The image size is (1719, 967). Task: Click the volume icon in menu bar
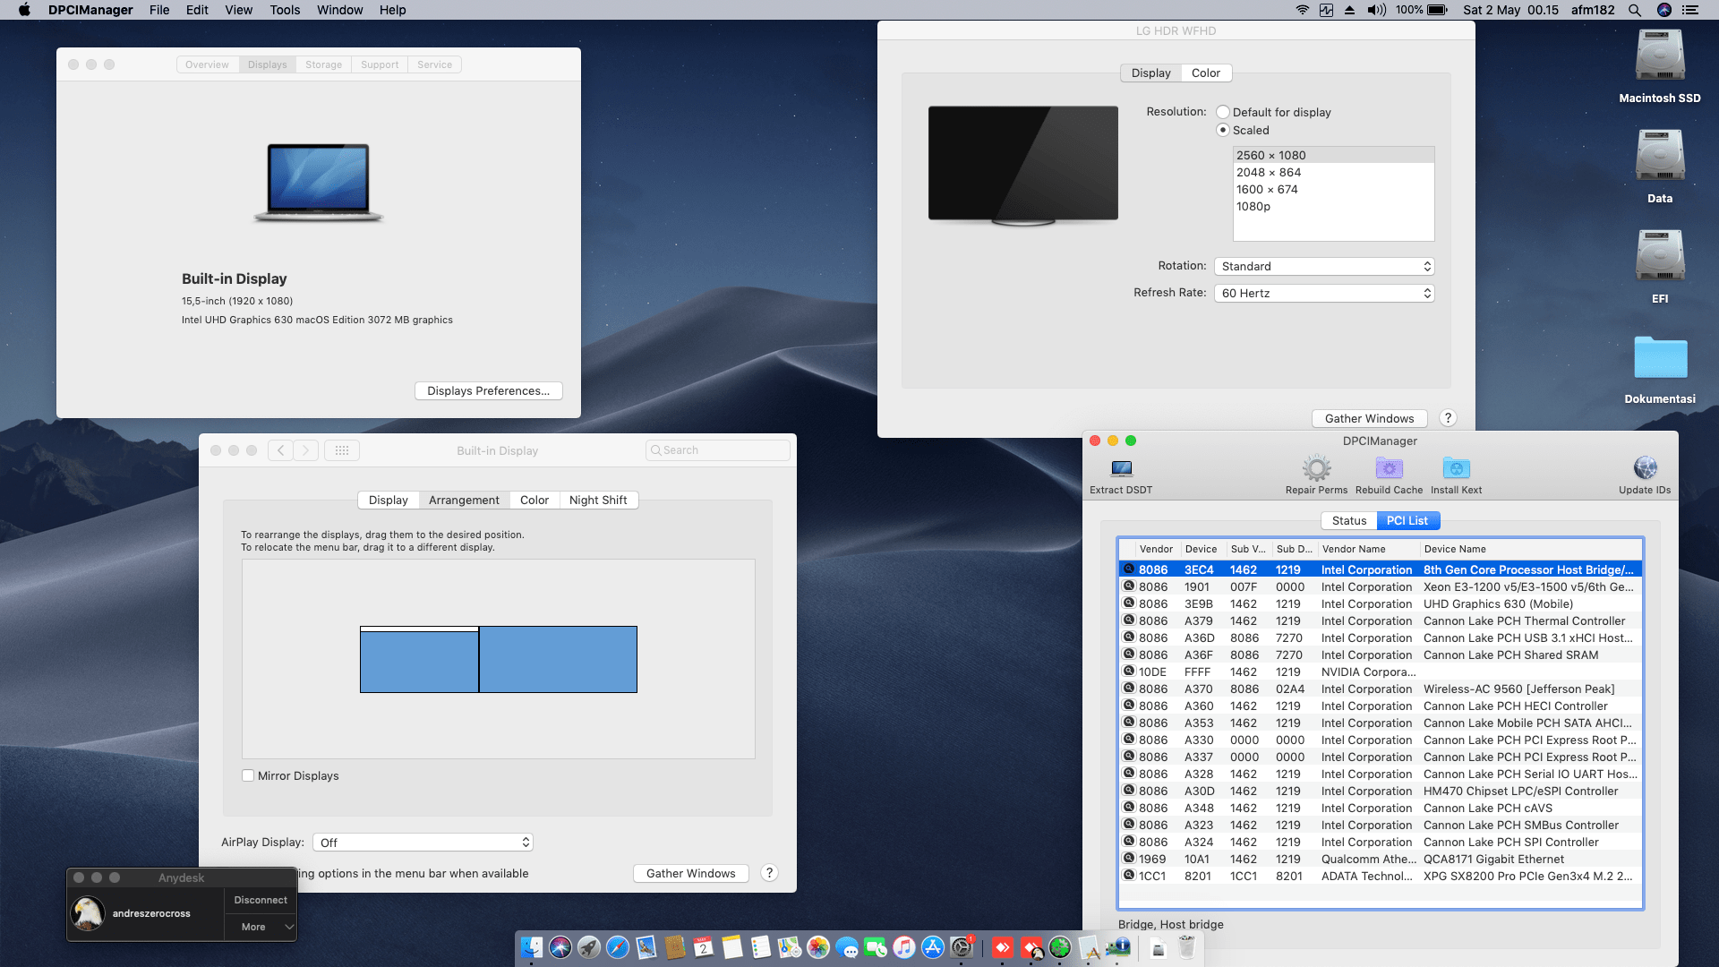click(x=1376, y=10)
